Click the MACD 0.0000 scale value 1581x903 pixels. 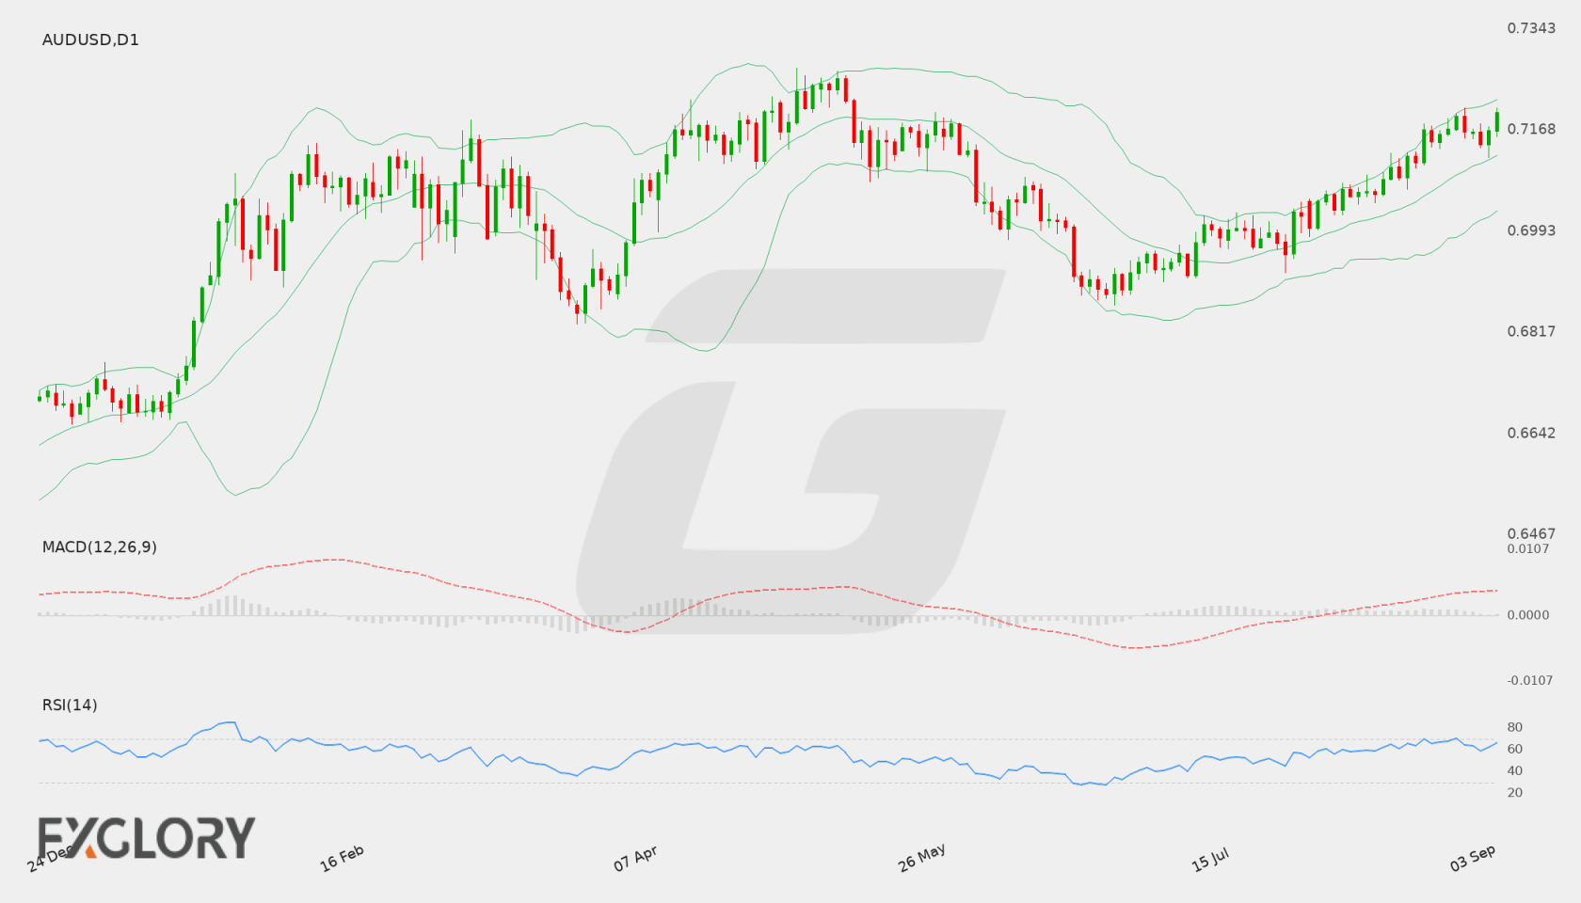(x=1528, y=614)
